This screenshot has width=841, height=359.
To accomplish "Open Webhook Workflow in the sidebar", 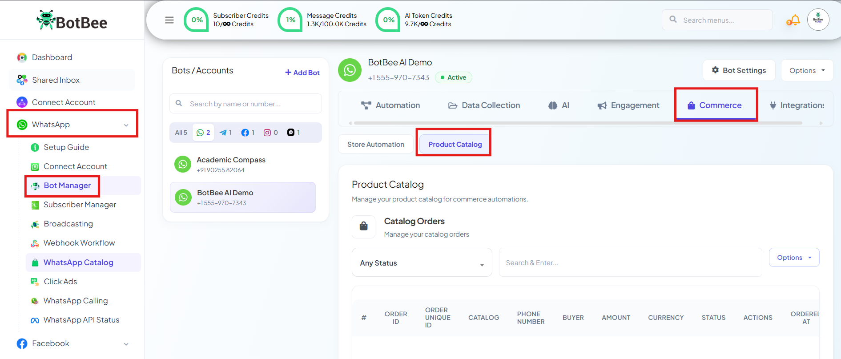I will pos(79,243).
